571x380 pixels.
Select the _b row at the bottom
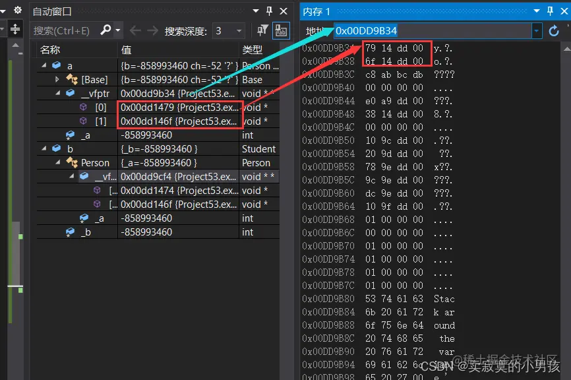tap(158, 232)
